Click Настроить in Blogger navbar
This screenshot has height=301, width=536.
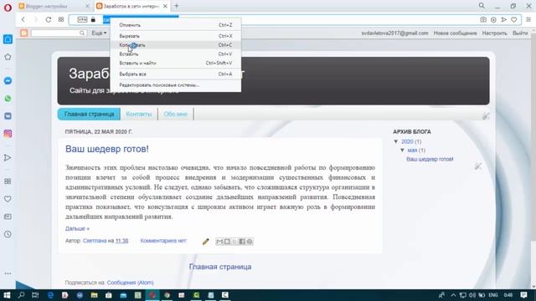pos(495,33)
